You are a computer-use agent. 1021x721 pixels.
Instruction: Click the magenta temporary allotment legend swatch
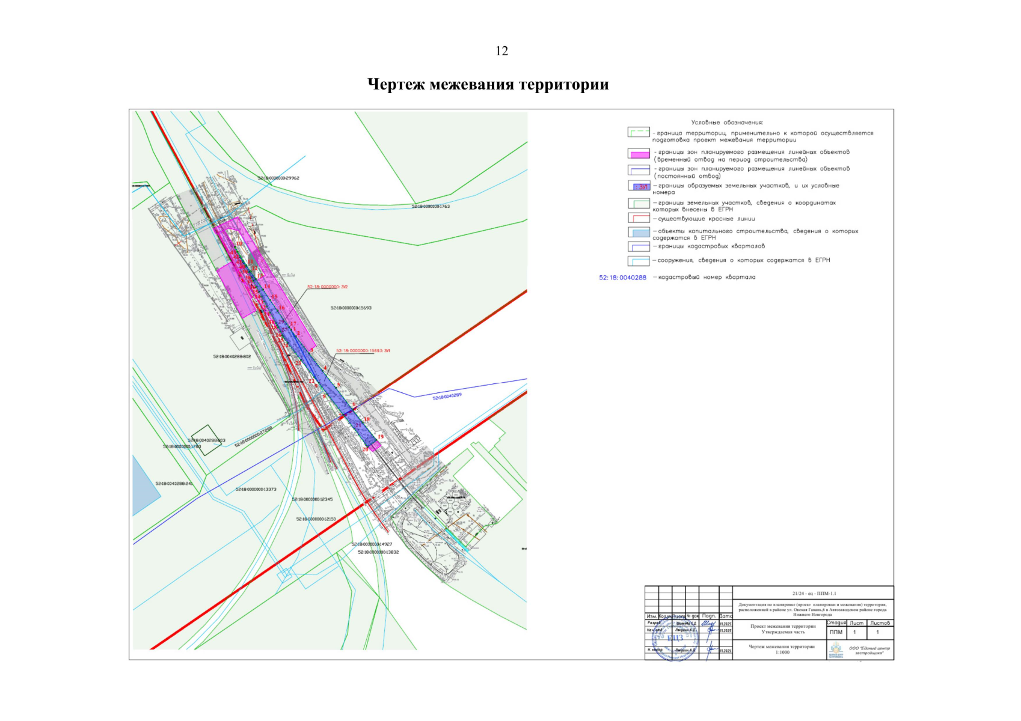click(639, 154)
